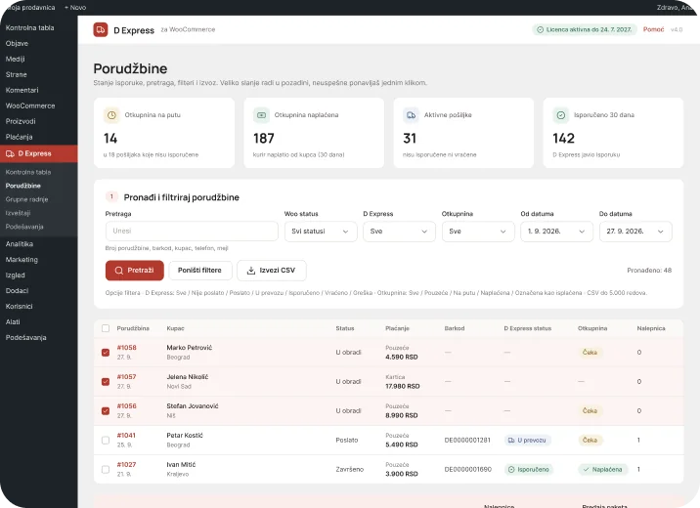Click the U prevozu status badge
700x508 pixels.
tap(528, 441)
